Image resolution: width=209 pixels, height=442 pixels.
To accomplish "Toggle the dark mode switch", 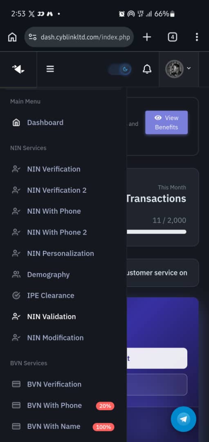I will point(120,69).
